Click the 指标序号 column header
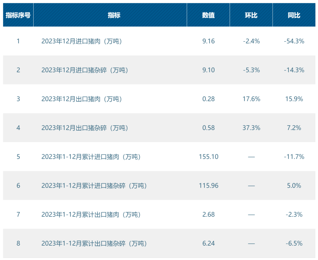Viewport: 318px width, 260px height. [18, 15]
